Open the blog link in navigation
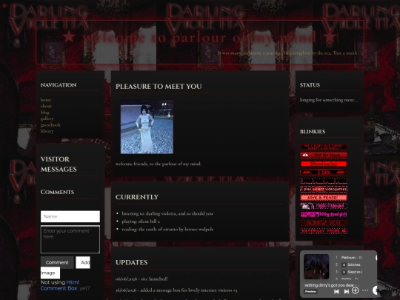 coord(44,113)
